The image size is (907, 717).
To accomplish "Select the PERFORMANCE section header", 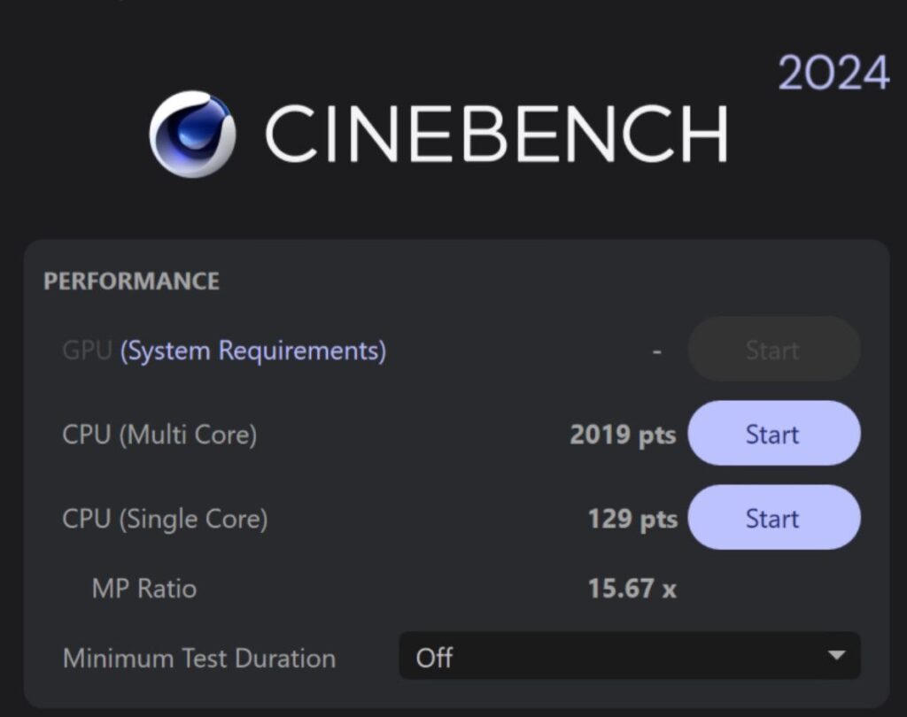I will 131,281.
